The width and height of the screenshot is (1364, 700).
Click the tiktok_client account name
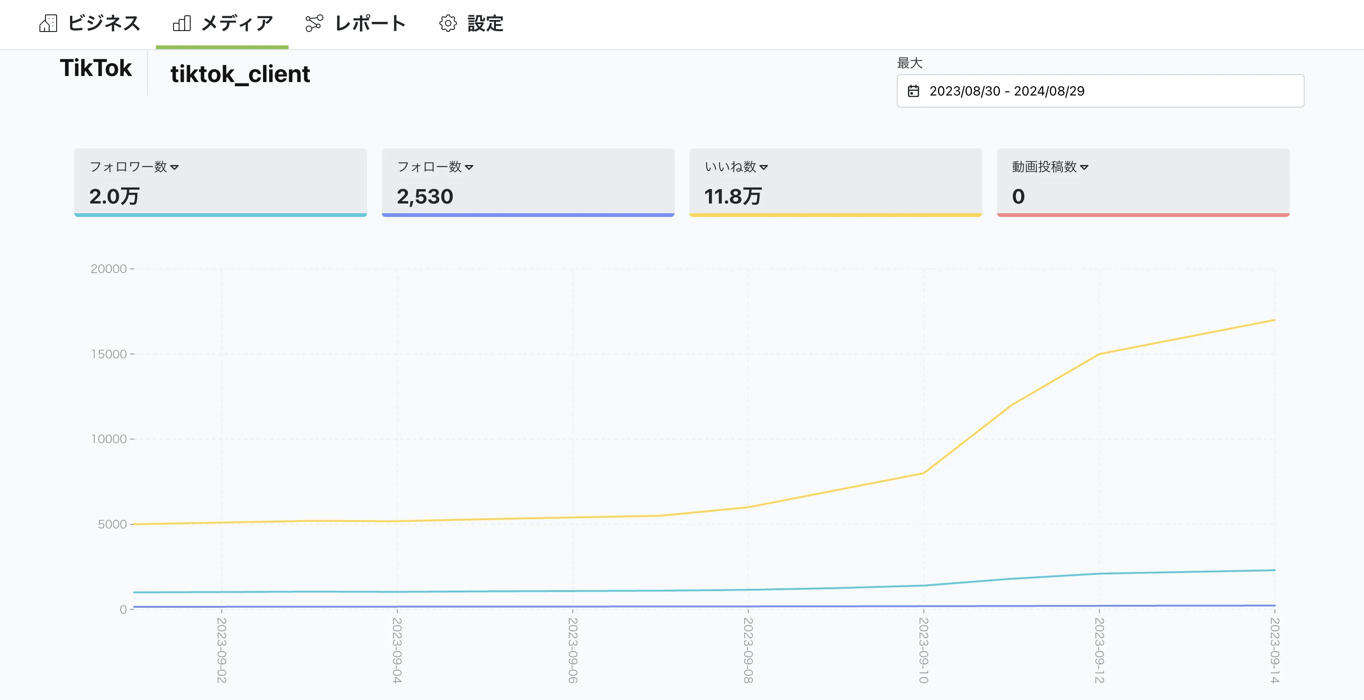coord(240,74)
